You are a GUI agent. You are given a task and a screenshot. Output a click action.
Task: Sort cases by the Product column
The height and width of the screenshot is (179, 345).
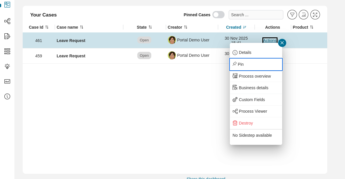tap(303, 27)
